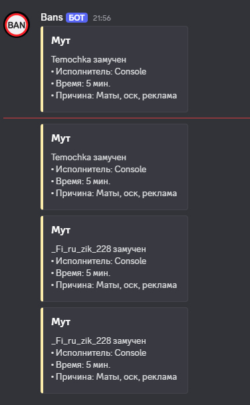The width and height of the screenshot is (250, 405).
Task: Open the Bans username profile
Action: tap(52, 17)
